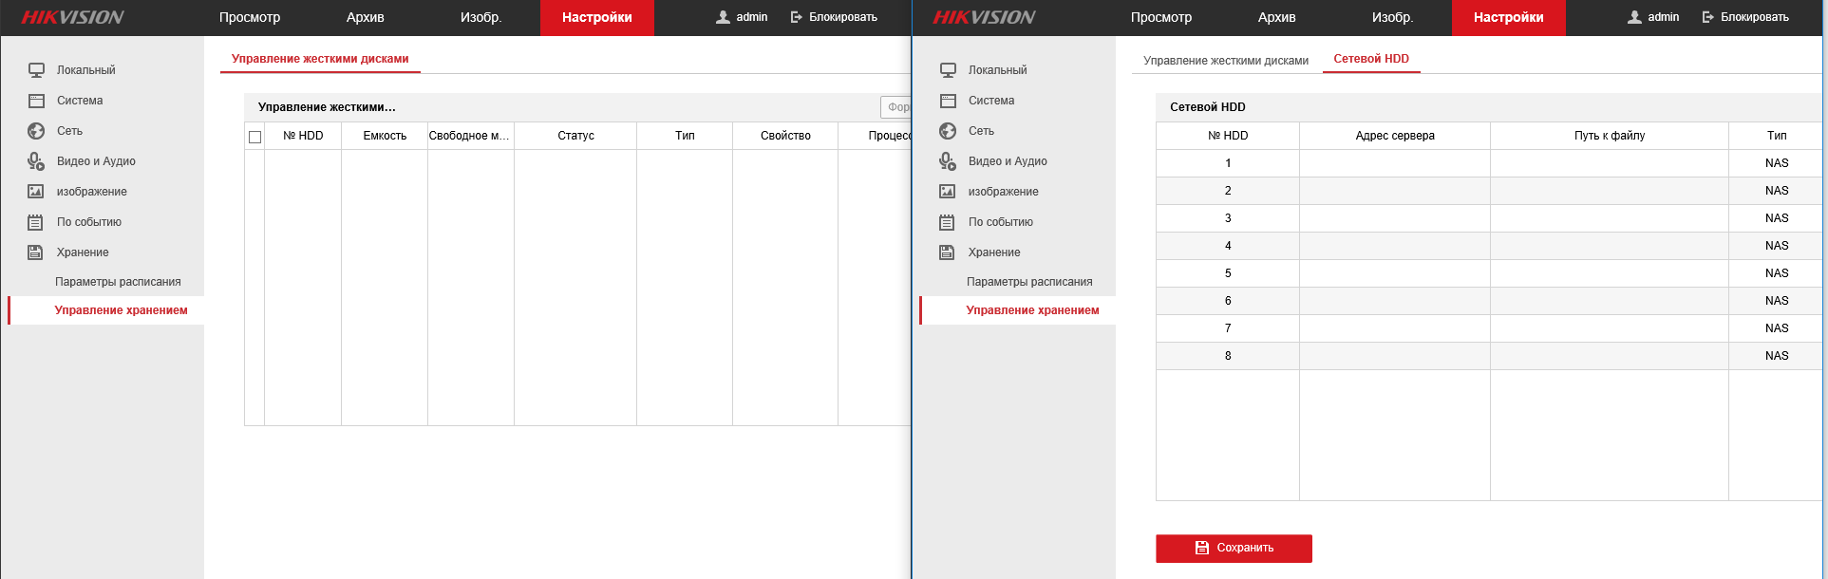This screenshot has height=579, width=1828.
Task: Click the Система window icon in left sidebar
Action: point(36,101)
